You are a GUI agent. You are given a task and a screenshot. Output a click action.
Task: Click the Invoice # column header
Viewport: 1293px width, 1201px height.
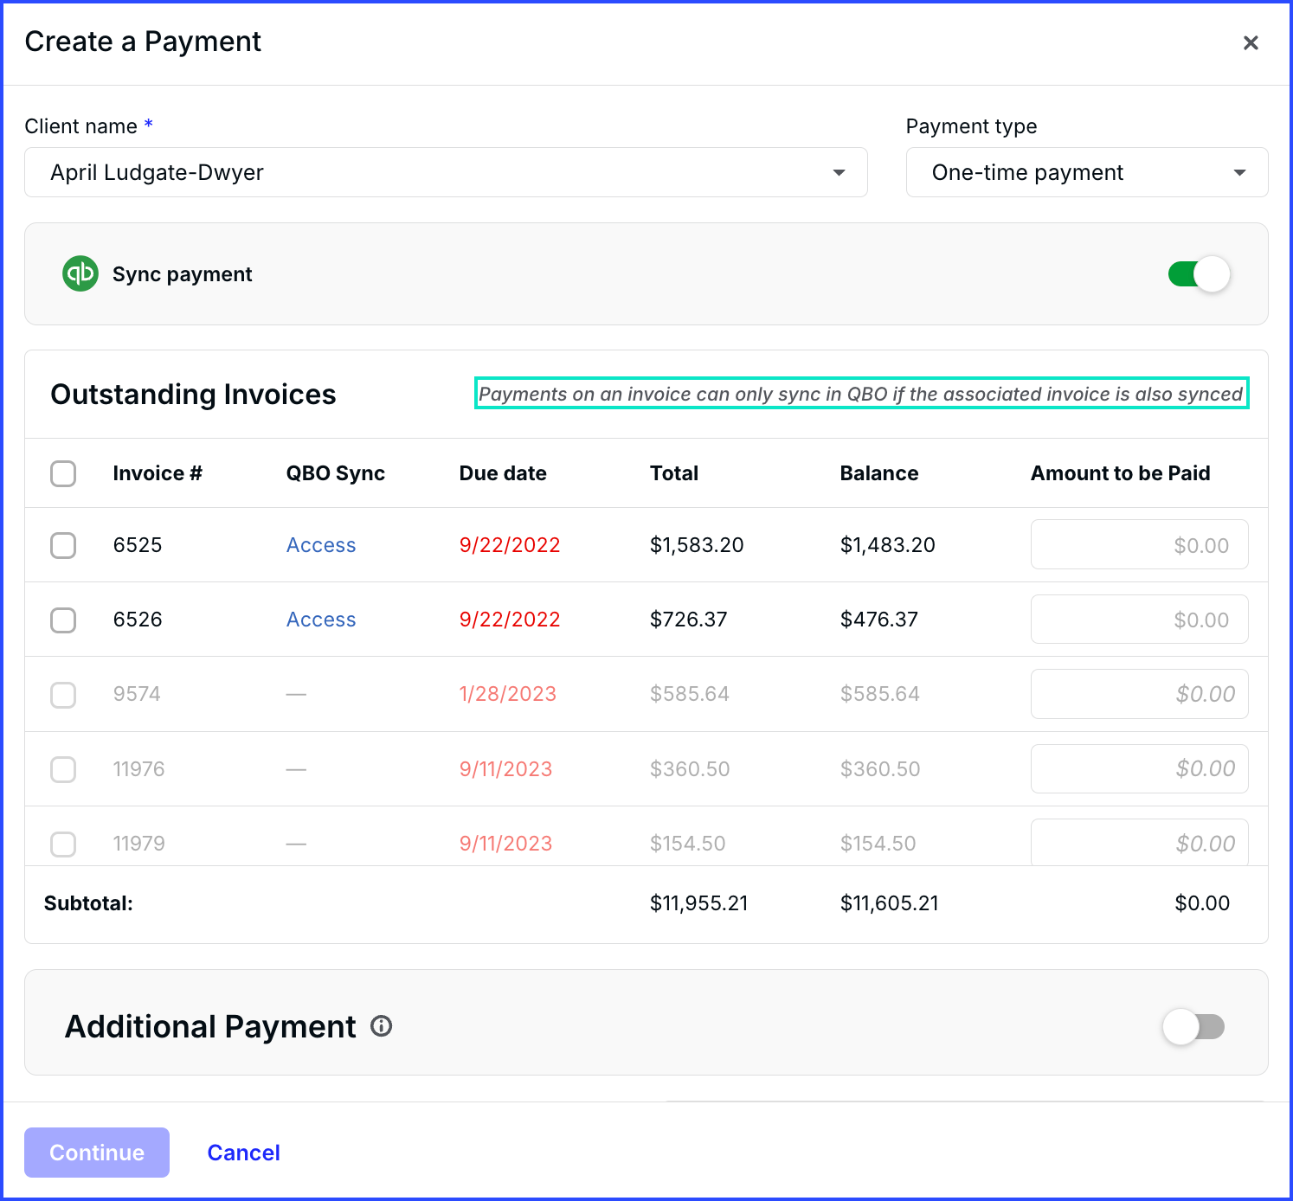(x=158, y=473)
